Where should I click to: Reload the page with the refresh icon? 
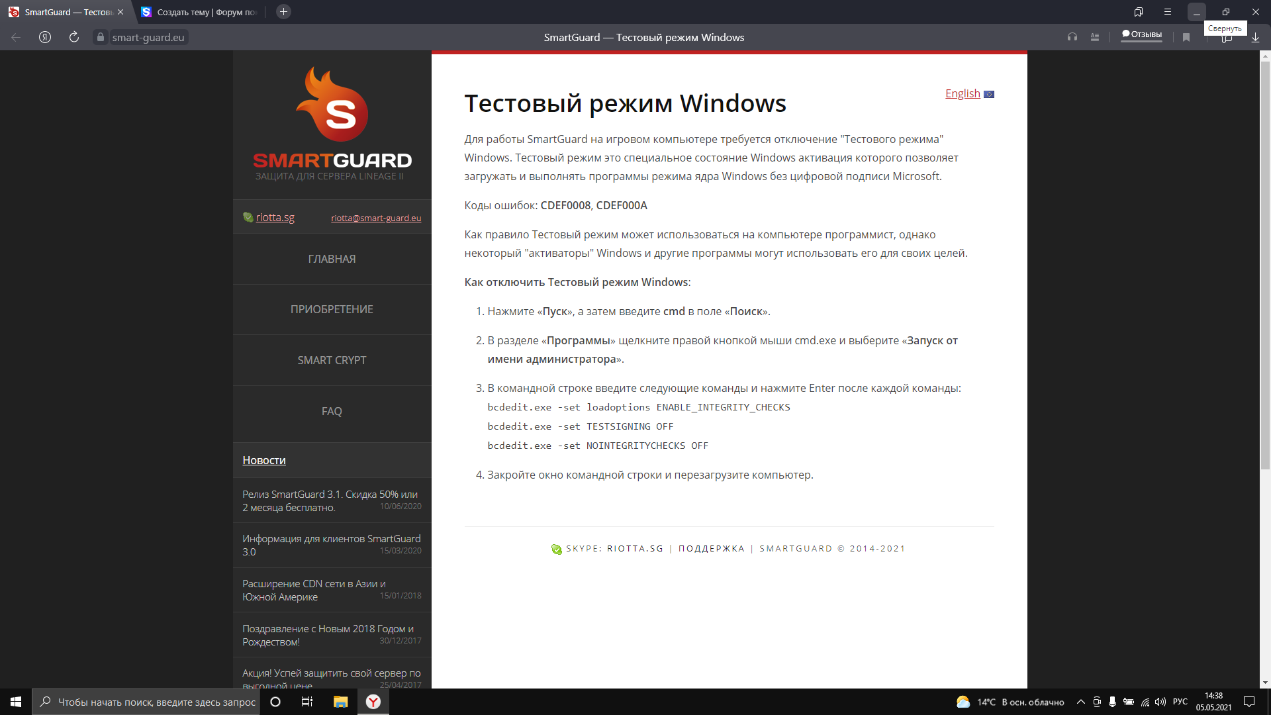coord(74,37)
